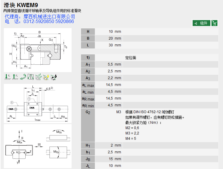Add product to the shopping cart

[214, 23]
